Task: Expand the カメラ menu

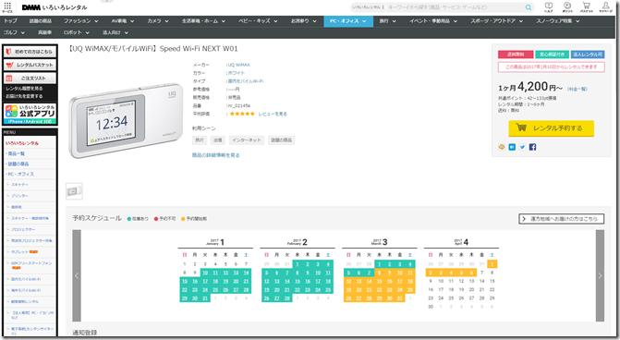Action: [158, 21]
